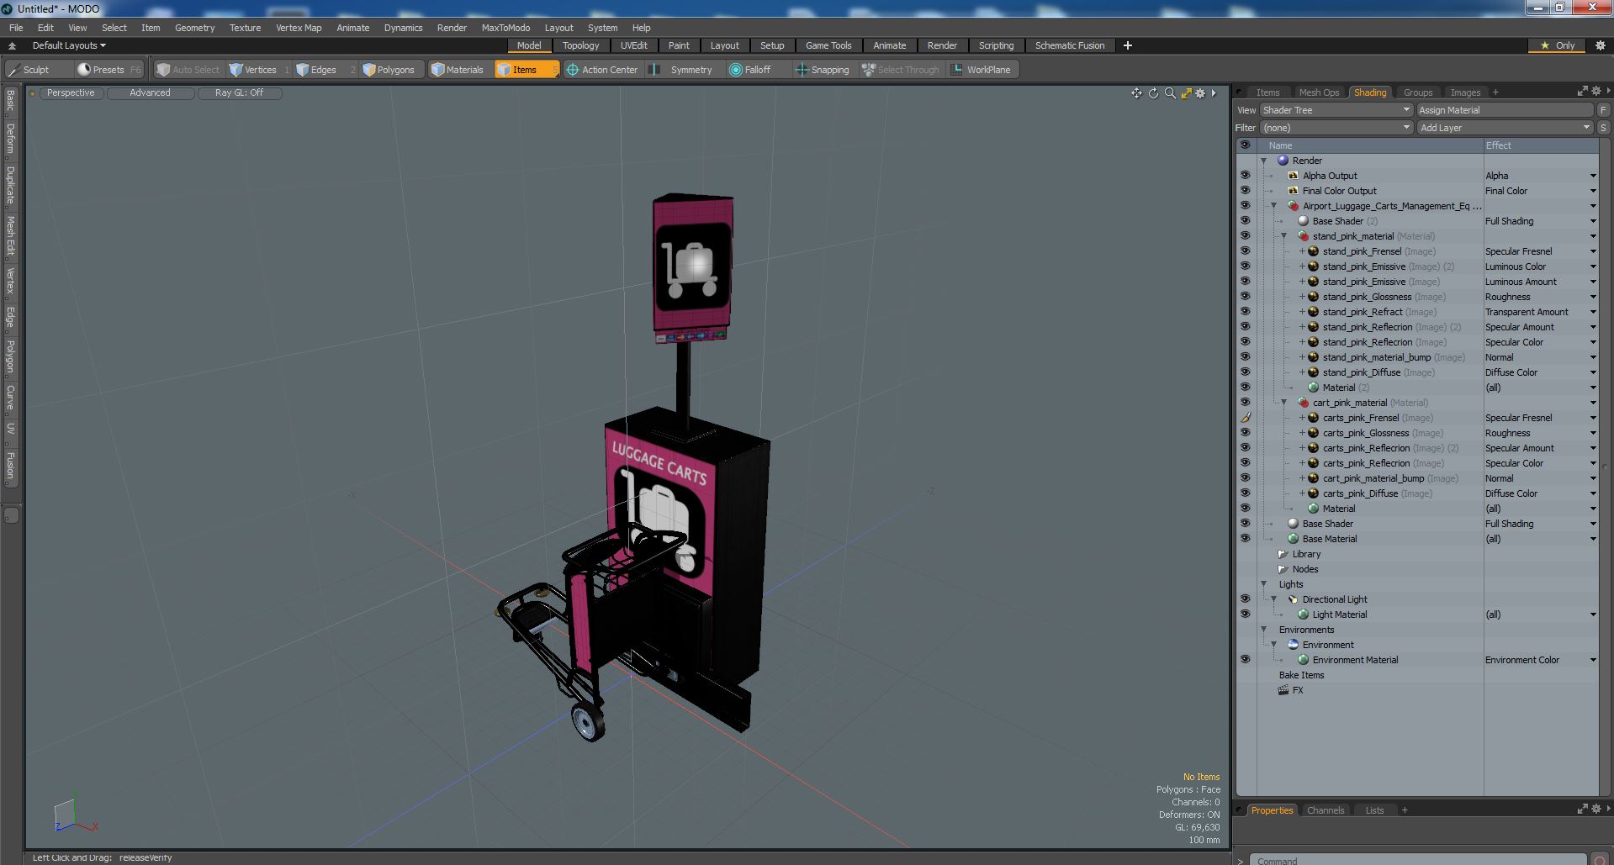
Task: Click the Perspective view button
Action: point(71,93)
